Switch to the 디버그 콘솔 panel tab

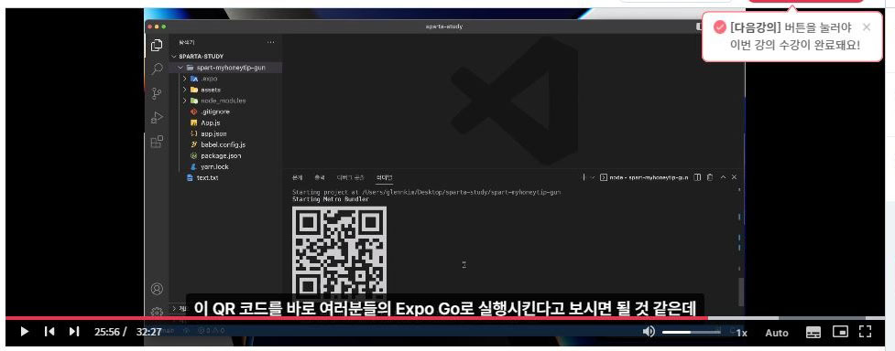[x=350, y=177]
